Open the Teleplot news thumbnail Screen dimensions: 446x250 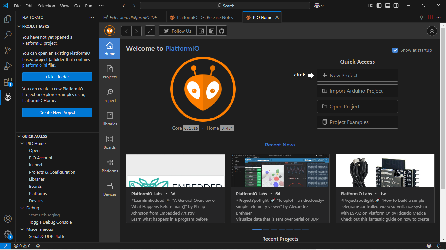[280, 171]
